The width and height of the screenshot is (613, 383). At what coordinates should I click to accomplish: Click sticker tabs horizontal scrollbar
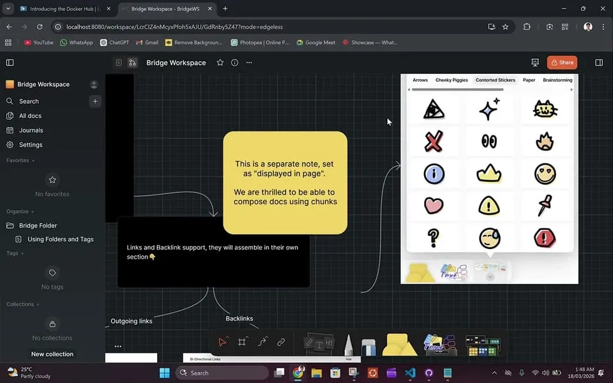457,89
